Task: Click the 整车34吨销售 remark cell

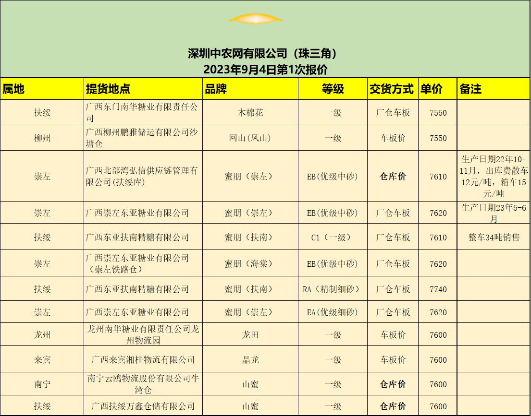Action: [494, 238]
